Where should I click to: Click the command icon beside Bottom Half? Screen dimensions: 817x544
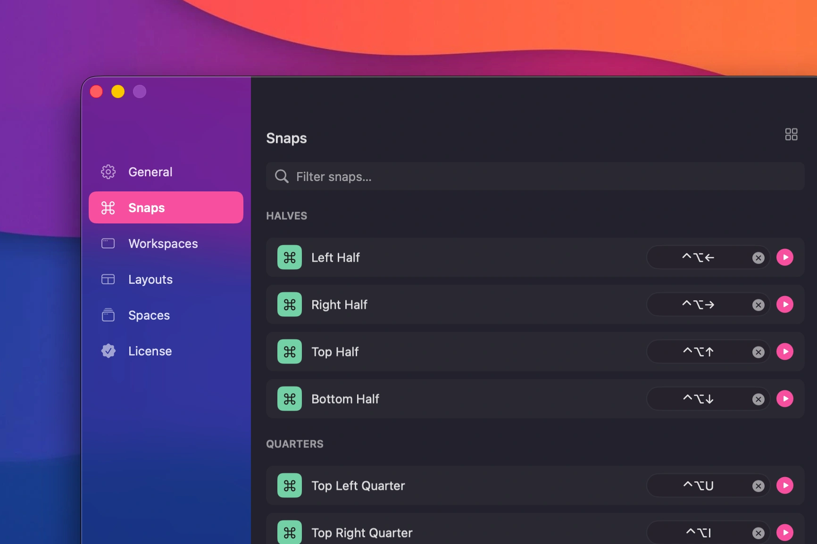(290, 399)
